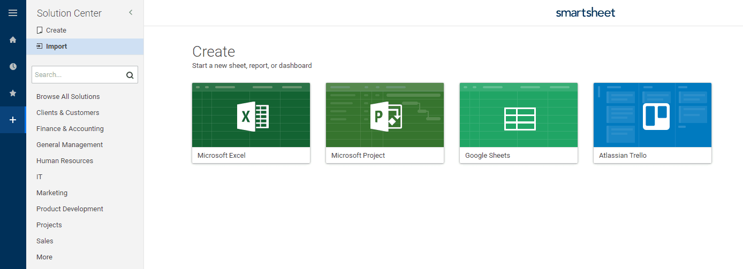Expand the More categories link
743x269 pixels.
(44, 257)
